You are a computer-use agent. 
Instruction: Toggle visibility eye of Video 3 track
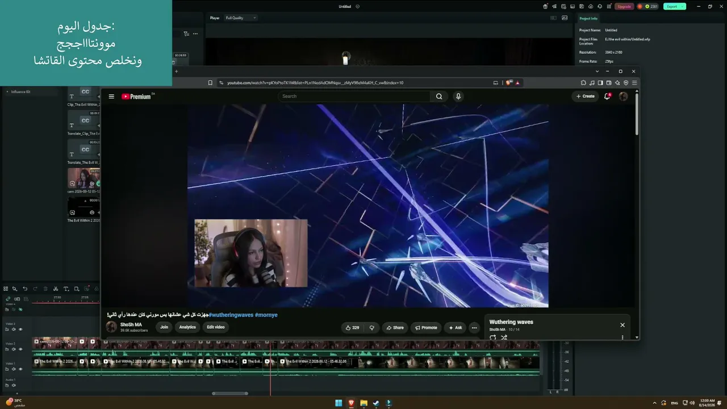[20, 329]
